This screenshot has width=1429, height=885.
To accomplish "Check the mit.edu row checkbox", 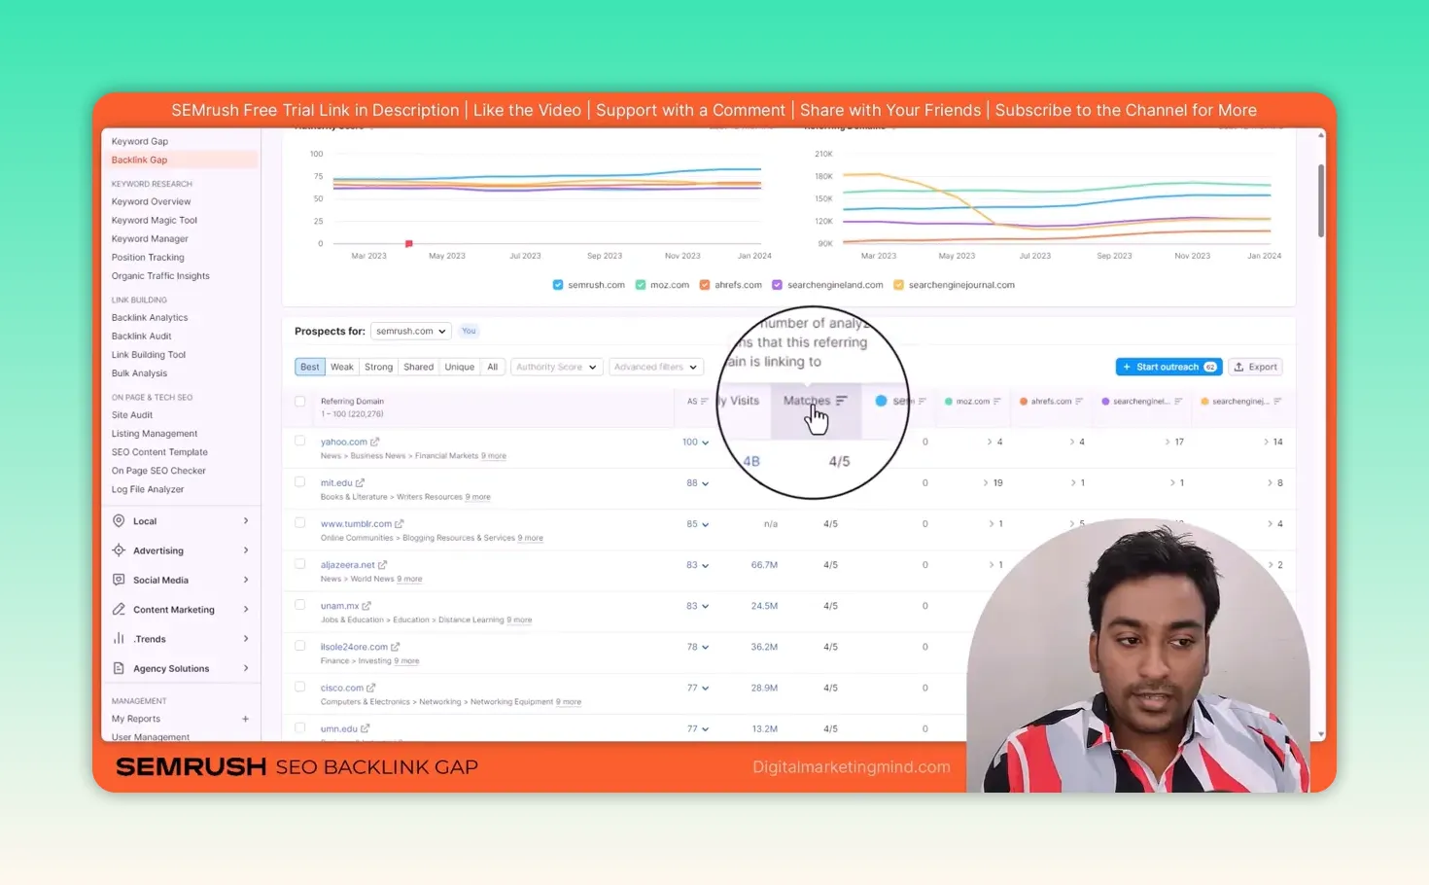I will 299,481.
